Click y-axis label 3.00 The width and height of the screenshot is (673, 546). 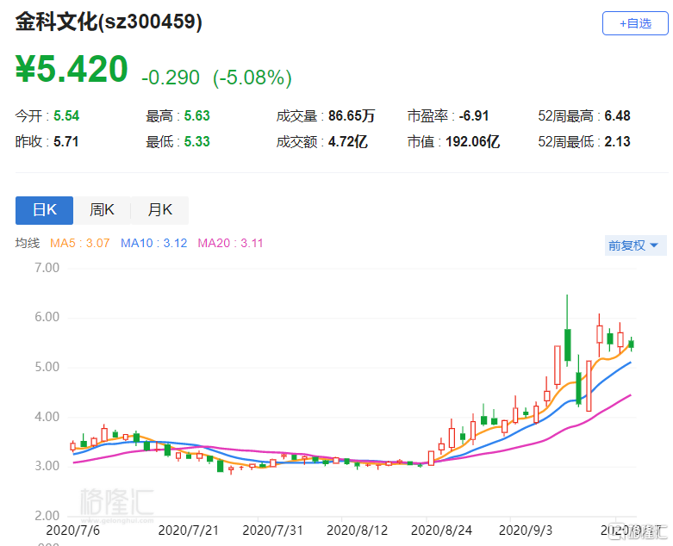[47, 466]
